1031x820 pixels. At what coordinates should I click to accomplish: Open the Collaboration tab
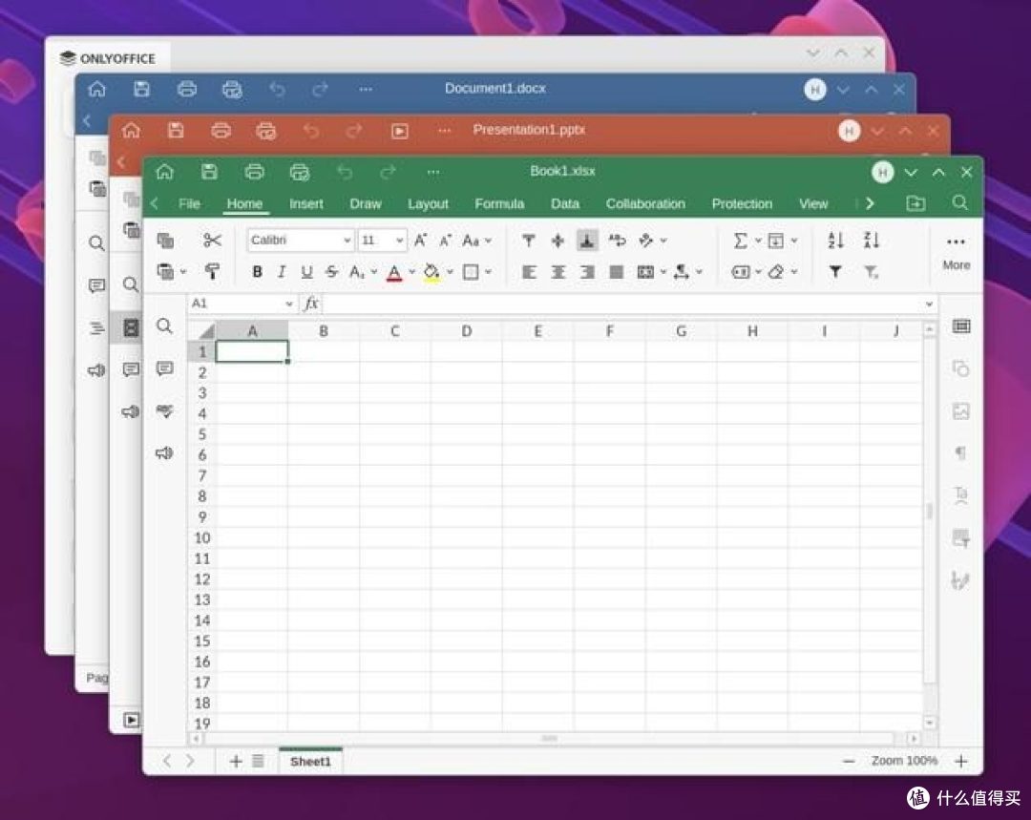click(645, 204)
